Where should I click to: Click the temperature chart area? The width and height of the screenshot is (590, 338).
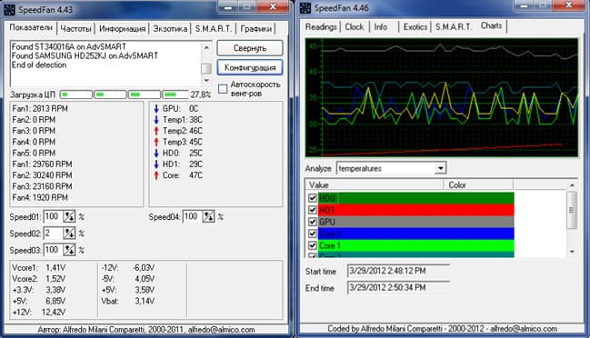coord(442,97)
